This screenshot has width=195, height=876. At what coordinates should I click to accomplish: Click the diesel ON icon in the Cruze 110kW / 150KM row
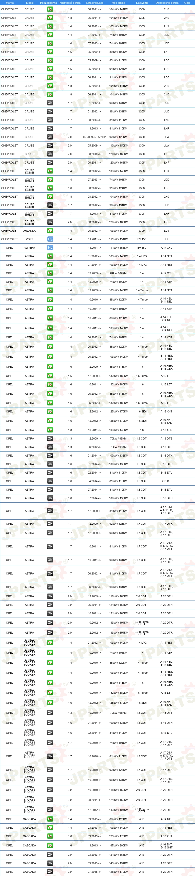pyautogui.click(x=50, y=145)
